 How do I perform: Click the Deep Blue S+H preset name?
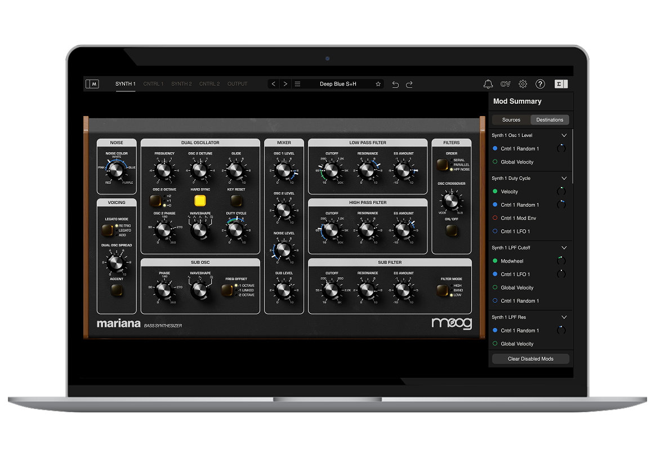[338, 84]
